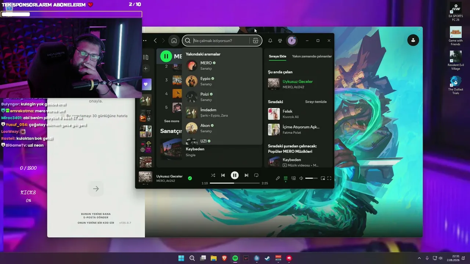
Task: Create a new playlist with the plus icon
Action: (146, 69)
